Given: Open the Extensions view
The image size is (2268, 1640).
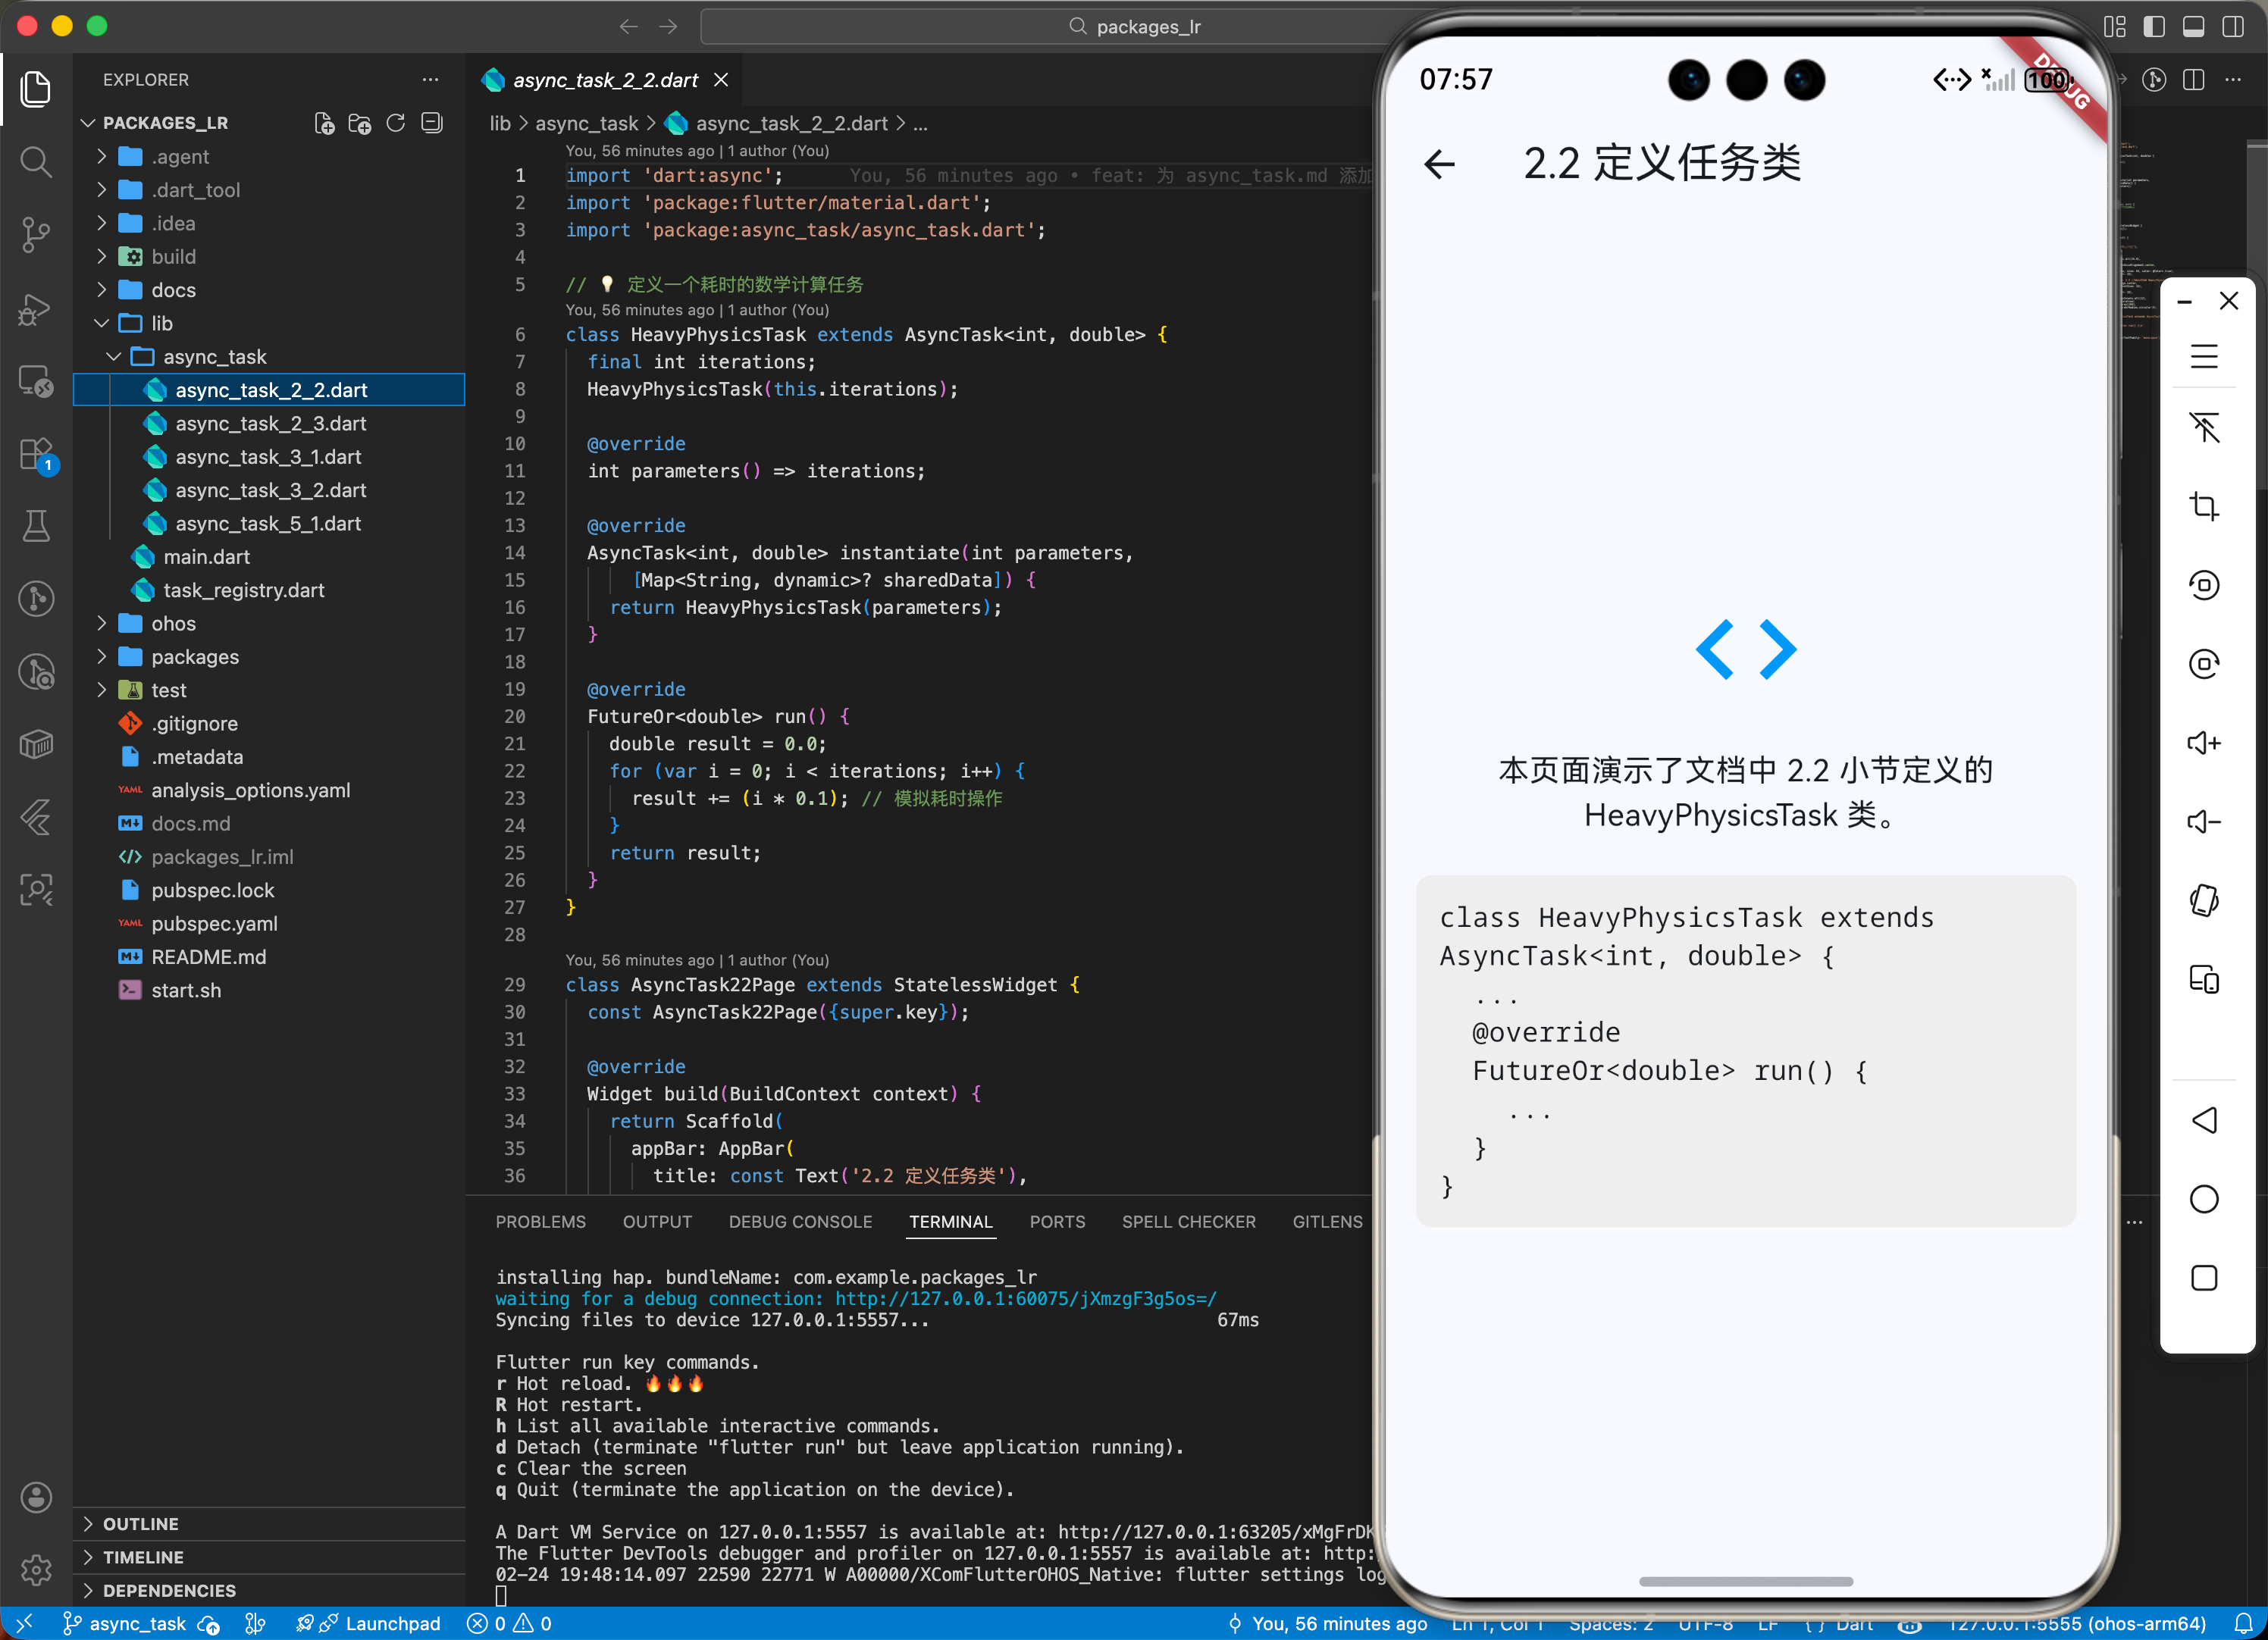Looking at the screenshot, I should 36,455.
